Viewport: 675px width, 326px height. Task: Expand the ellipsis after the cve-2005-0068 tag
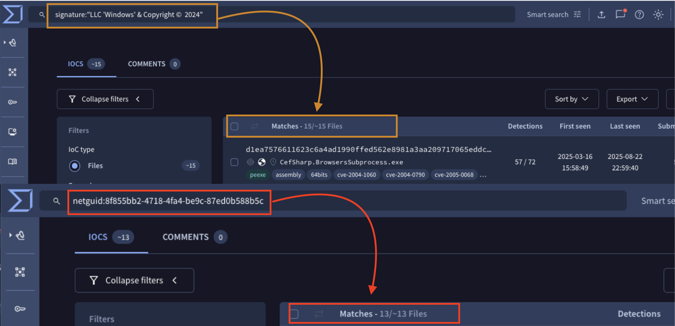click(483, 175)
